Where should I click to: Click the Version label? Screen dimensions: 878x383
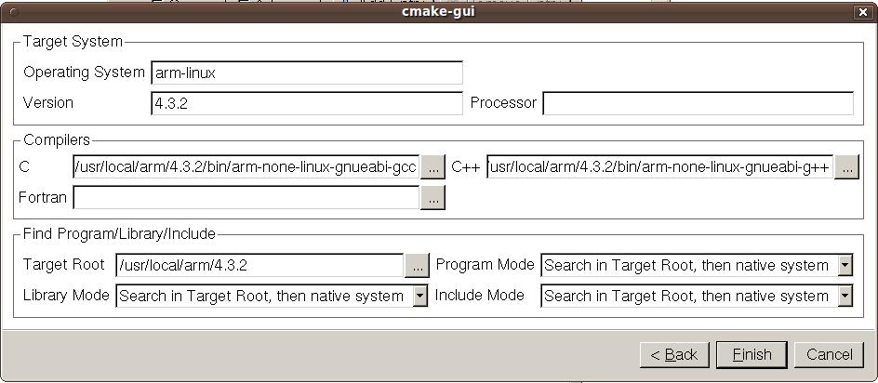(x=48, y=103)
